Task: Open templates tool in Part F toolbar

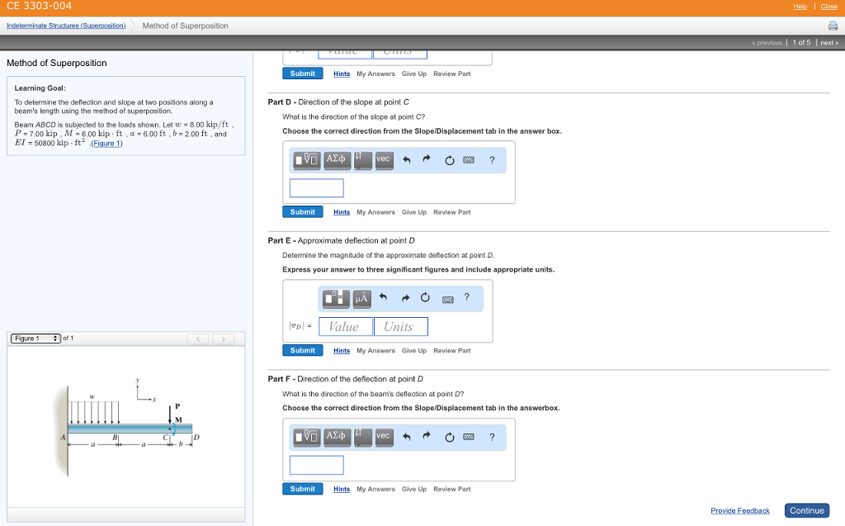Action: [x=307, y=437]
